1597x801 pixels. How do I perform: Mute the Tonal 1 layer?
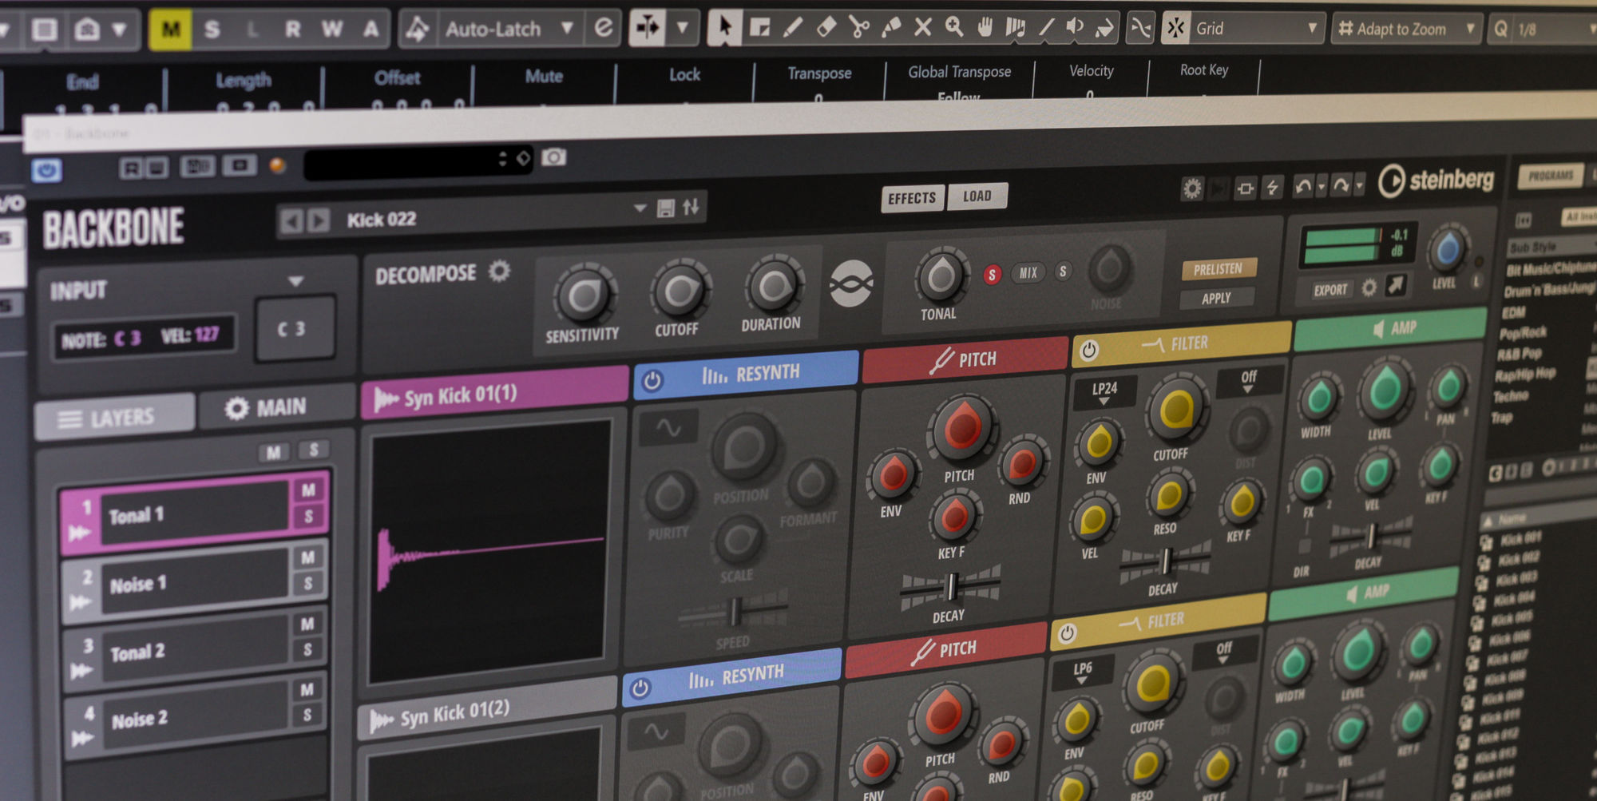point(308,490)
